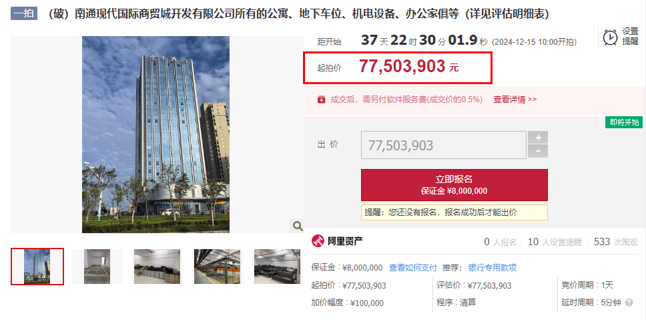Click the 设置提醒 reminder text
646x320 pixels.
pos(630,36)
